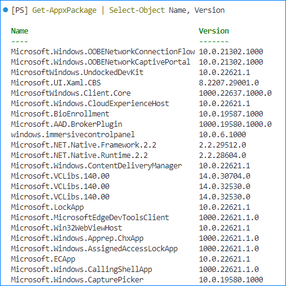Click the MicrosoftWindows.UndockedDevKit package name
This screenshot has width=286, height=286.
pyautogui.click(x=77, y=73)
